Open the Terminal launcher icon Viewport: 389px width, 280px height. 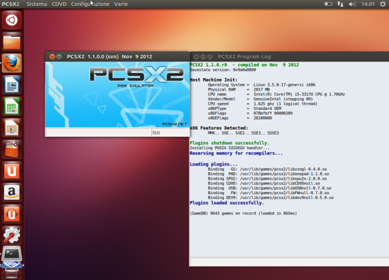(12, 253)
